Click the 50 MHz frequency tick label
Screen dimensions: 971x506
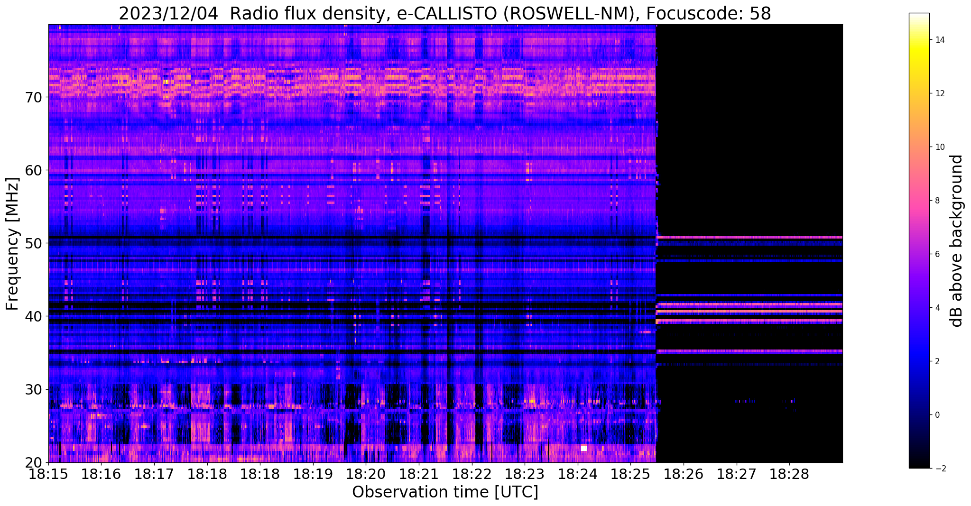(34, 243)
